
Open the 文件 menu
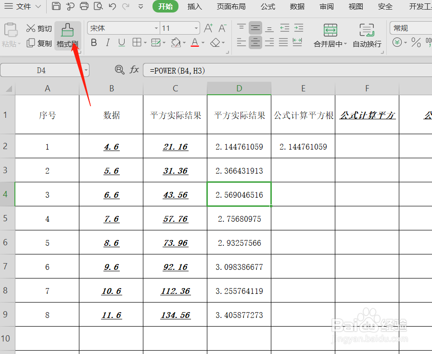(x=23, y=6)
